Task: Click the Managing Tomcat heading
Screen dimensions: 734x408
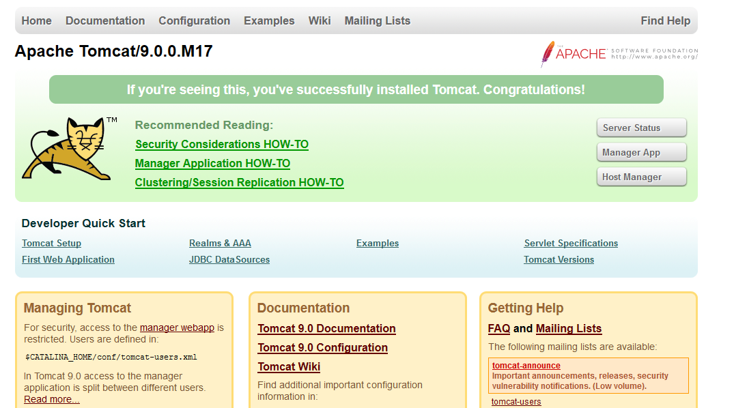Action: click(77, 308)
